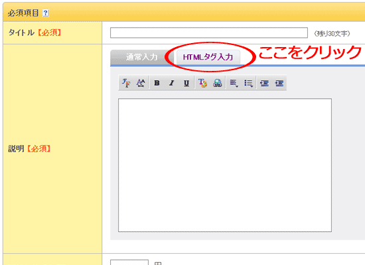Expand the text alignment dropdown
The width and height of the screenshot is (365, 265).
click(234, 83)
